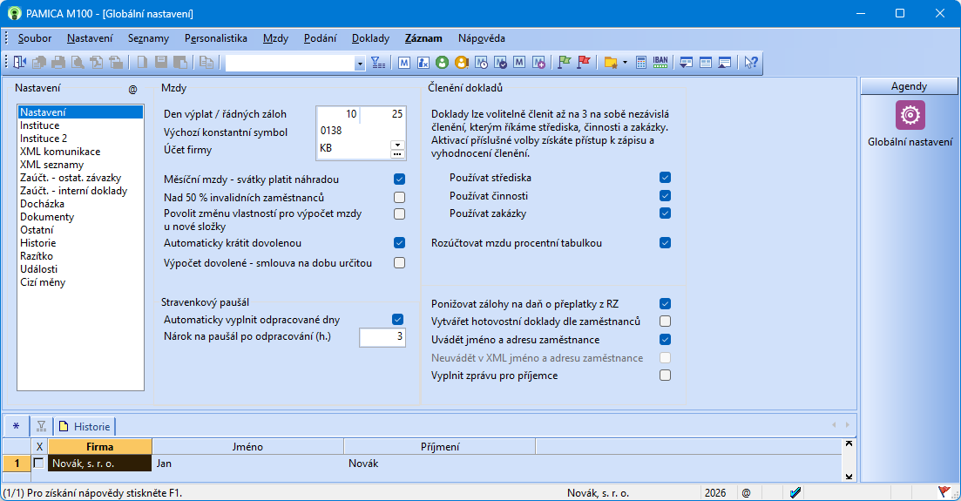The width and height of the screenshot is (961, 501).
Task: Click the green flag toolbar icon
Action: click(x=565, y=62)
